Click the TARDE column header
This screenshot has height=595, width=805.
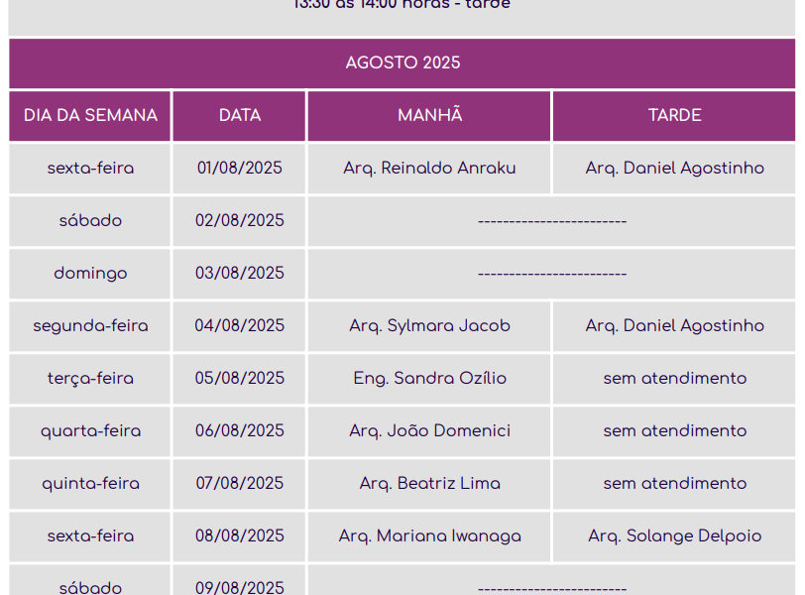[x=674, y=116]
